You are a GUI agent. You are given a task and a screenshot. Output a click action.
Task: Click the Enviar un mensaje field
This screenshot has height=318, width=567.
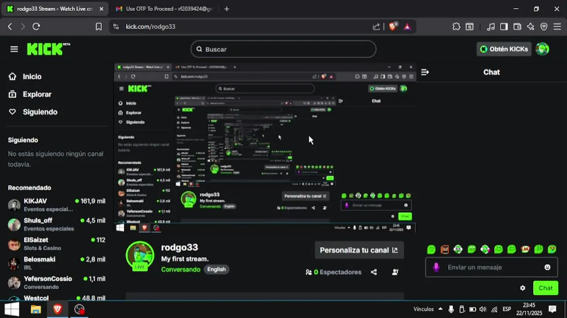[x=491, y=267]
